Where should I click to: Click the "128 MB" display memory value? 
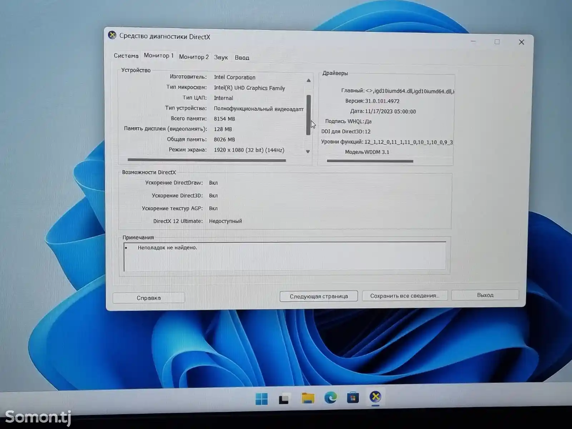coord(223,129)
